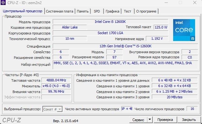Click the multiplier value x49.0 (4.0 - 49.0)
Screen dimensions: 202x124
(x=56, y=86)
